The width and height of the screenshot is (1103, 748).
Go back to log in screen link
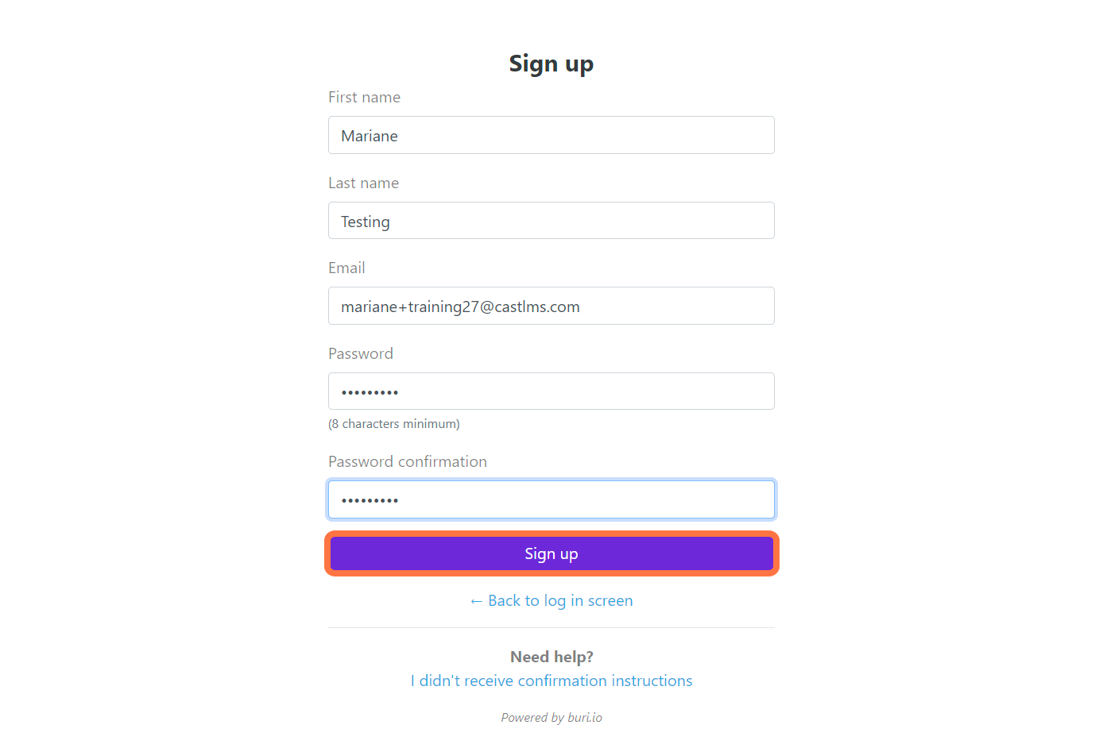point(560,601)
